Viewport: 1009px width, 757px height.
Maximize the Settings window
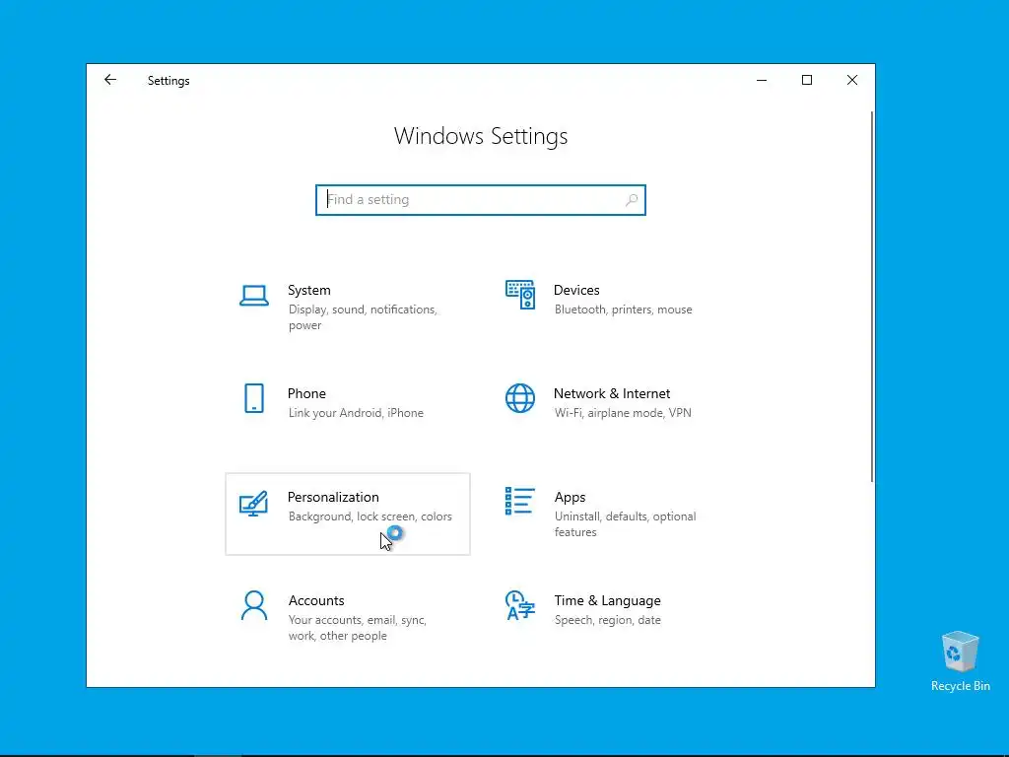807,81
